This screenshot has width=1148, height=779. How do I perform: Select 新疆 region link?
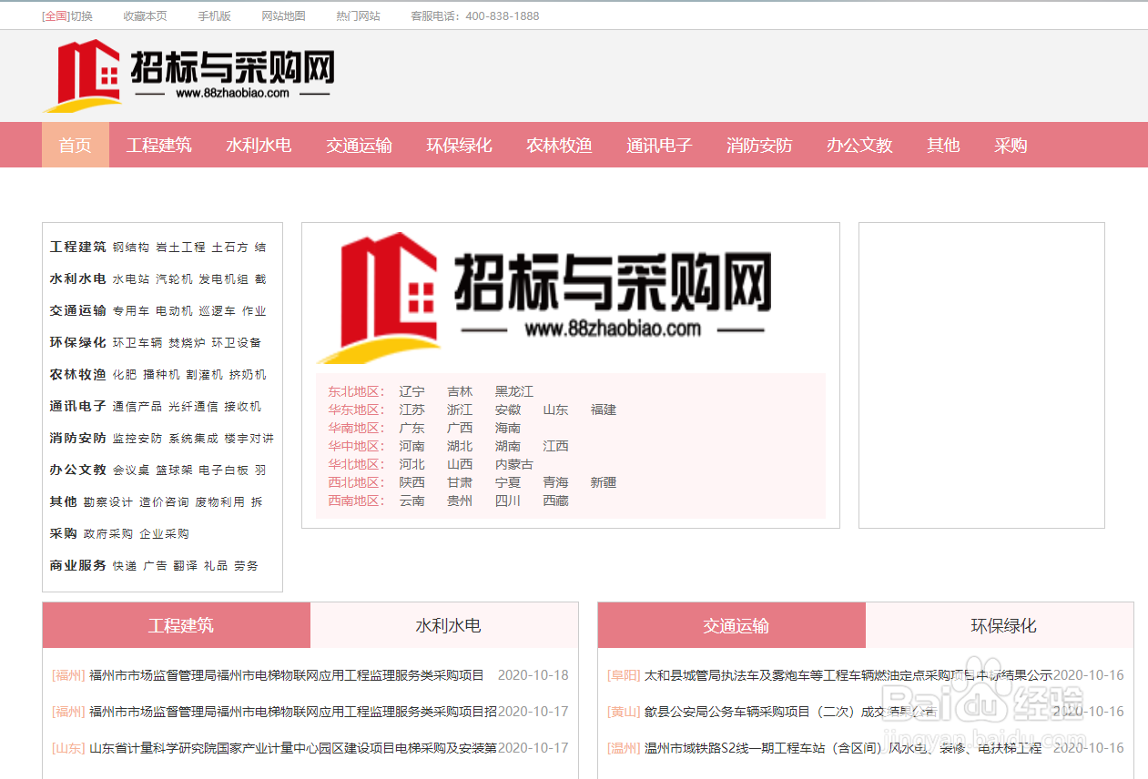[604, 482]
